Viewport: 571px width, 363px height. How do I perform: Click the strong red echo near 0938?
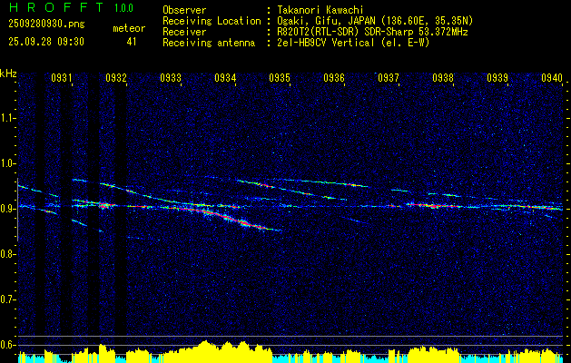tap(433, 206)
